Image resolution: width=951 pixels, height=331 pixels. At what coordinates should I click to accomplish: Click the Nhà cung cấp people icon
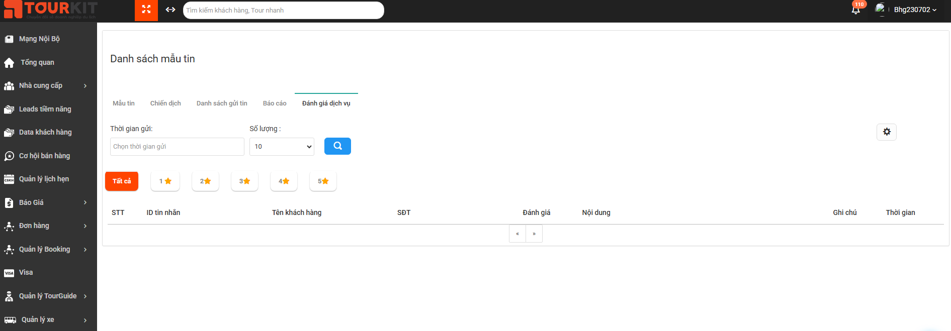click(9, 86)
